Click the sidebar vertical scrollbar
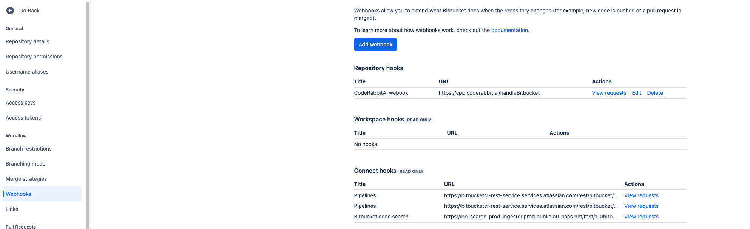 point(88,113)
